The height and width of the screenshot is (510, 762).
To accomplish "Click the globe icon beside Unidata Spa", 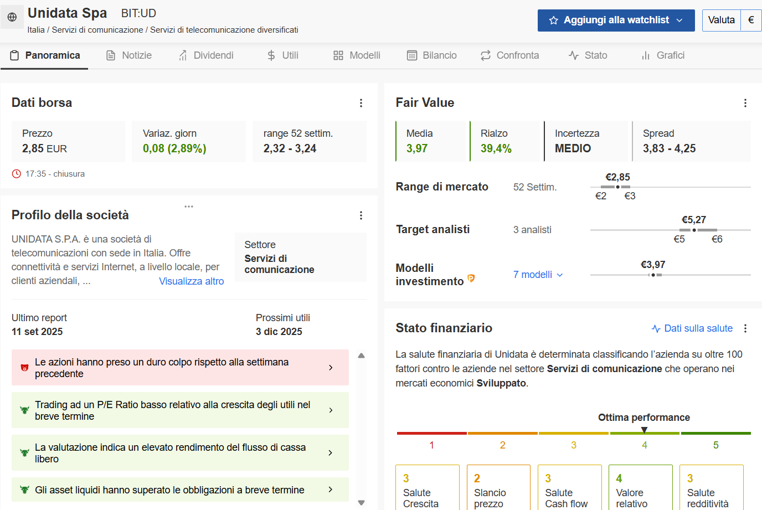I will (x=12, y=17).
